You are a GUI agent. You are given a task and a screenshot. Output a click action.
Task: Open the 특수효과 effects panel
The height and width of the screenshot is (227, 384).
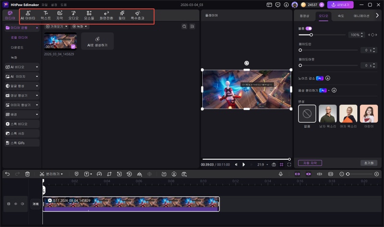point(137,15)
